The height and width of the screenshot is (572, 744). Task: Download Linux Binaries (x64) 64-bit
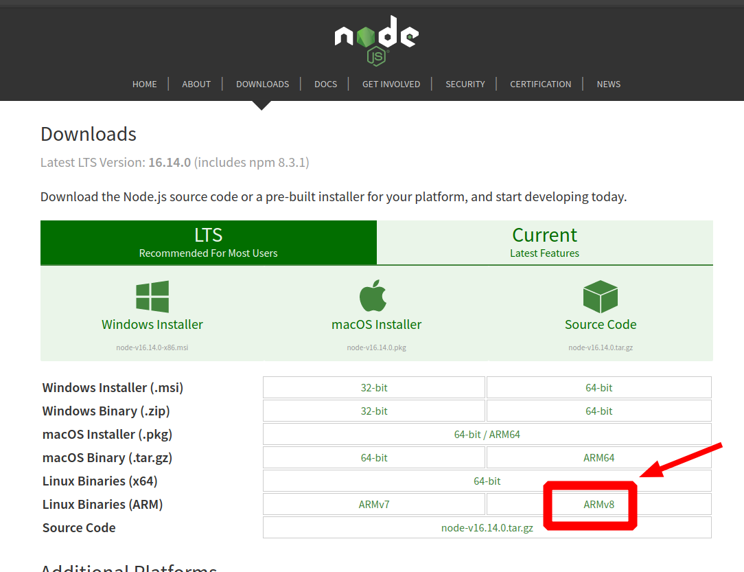click(x=487, y=481)
